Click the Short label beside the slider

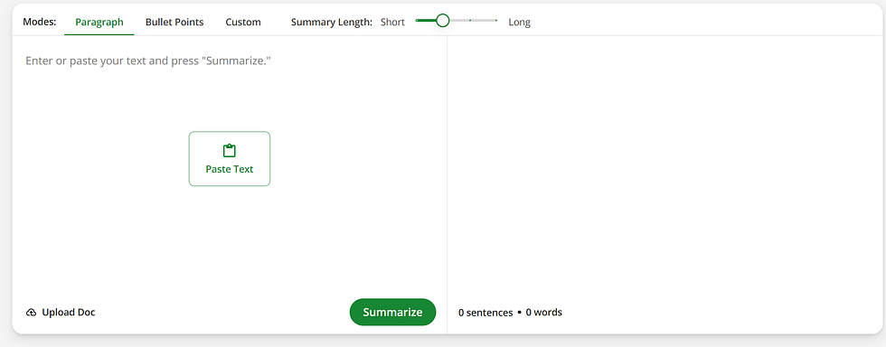click(x=392, y=23)
